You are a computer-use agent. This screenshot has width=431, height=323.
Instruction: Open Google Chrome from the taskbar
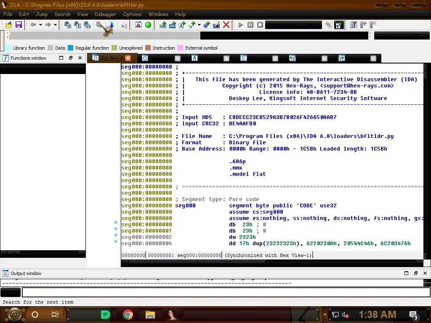pos(128,315)
